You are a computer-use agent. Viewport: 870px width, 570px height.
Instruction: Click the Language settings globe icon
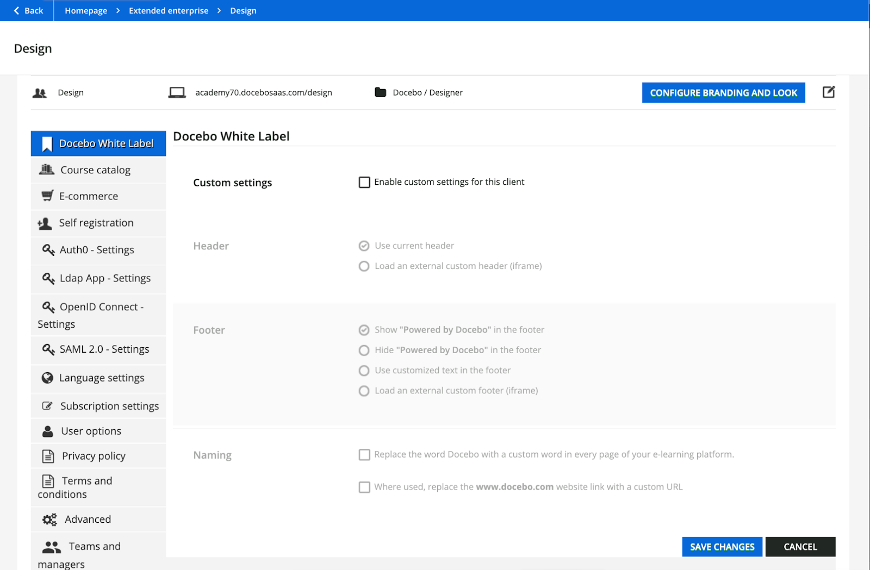tap(48, 378)
